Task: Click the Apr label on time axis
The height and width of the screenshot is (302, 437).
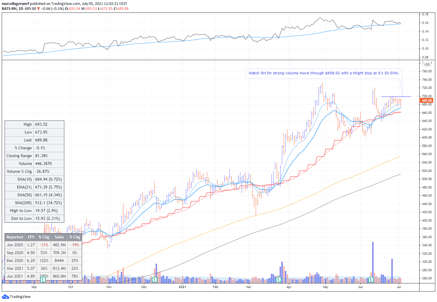Action: click(289, 287)
